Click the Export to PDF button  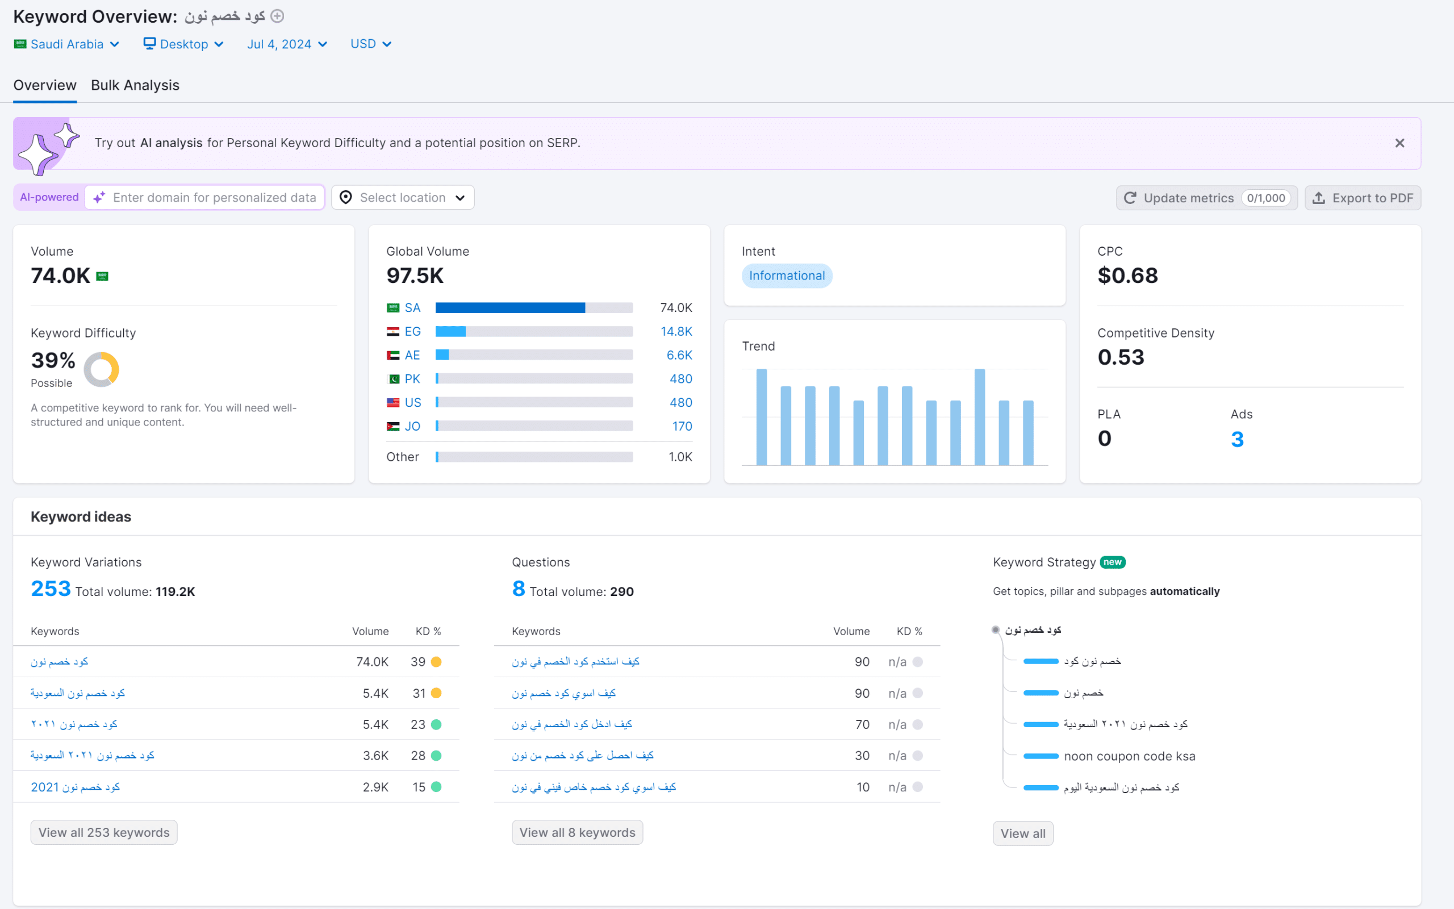(1363, 198)
